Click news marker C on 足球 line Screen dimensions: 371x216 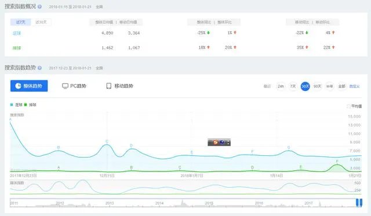(x=107, y=141)
